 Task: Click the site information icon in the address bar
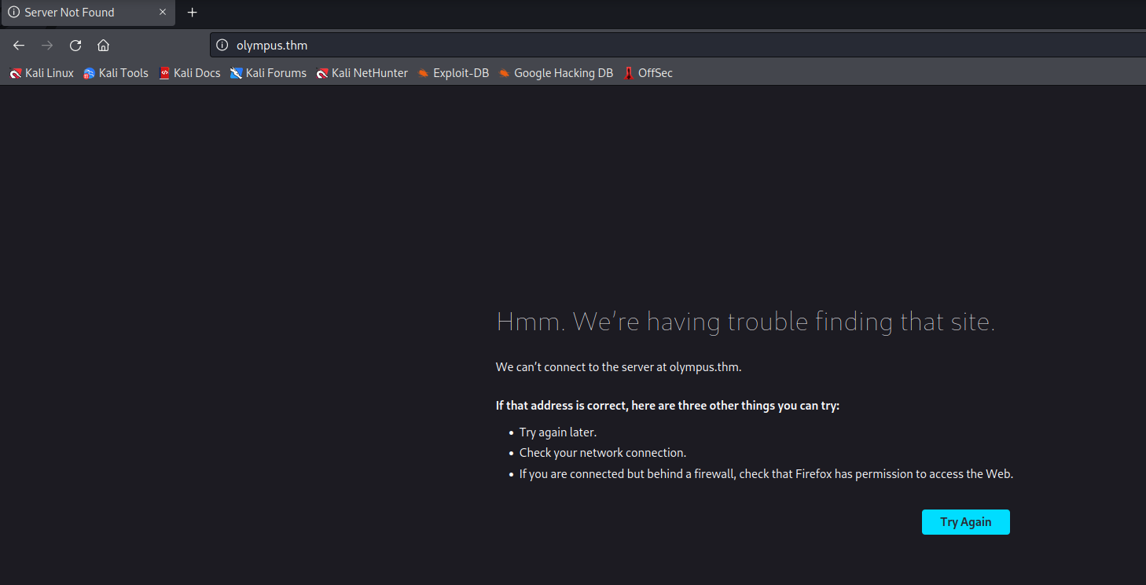pos(222,45)
